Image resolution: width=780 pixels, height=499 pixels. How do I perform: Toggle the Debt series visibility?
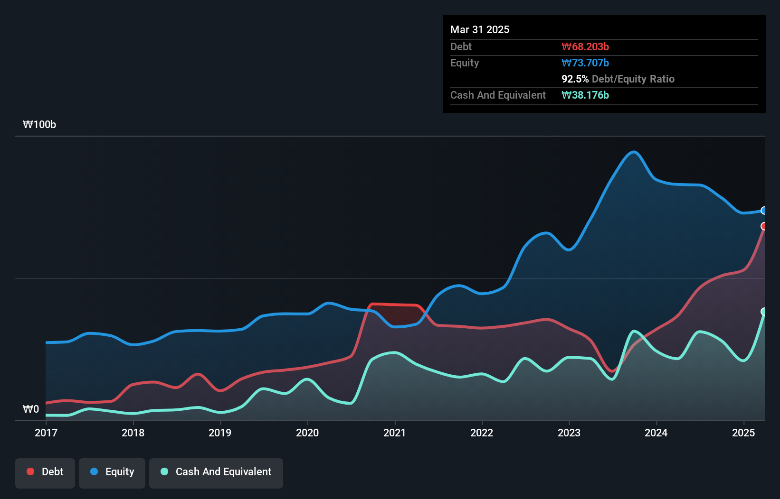[x=45, y=472]
